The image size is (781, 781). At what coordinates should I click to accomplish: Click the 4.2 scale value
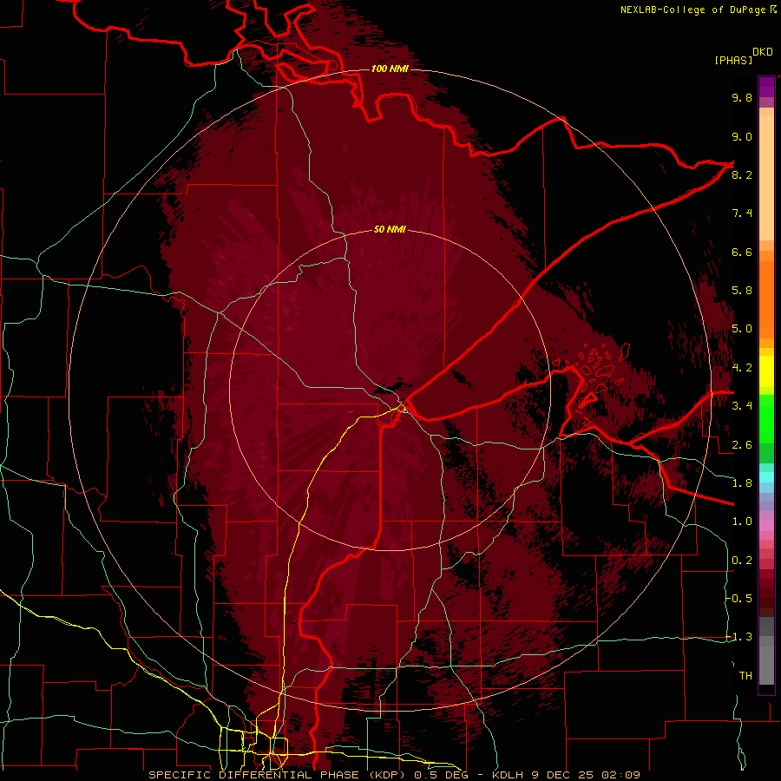[x=742, y=368]
